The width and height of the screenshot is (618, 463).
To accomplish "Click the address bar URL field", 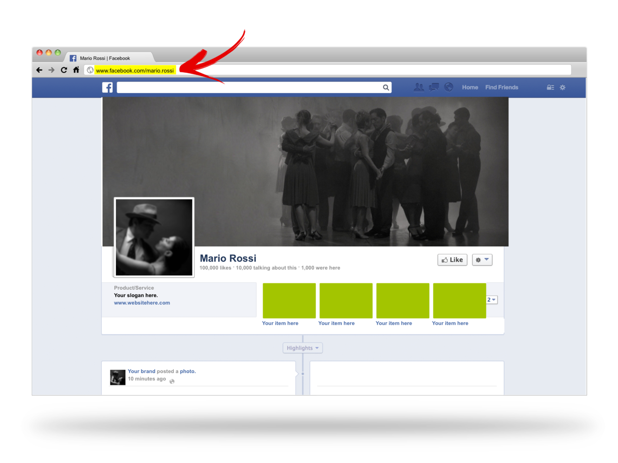I will click(x=328, y=70).
